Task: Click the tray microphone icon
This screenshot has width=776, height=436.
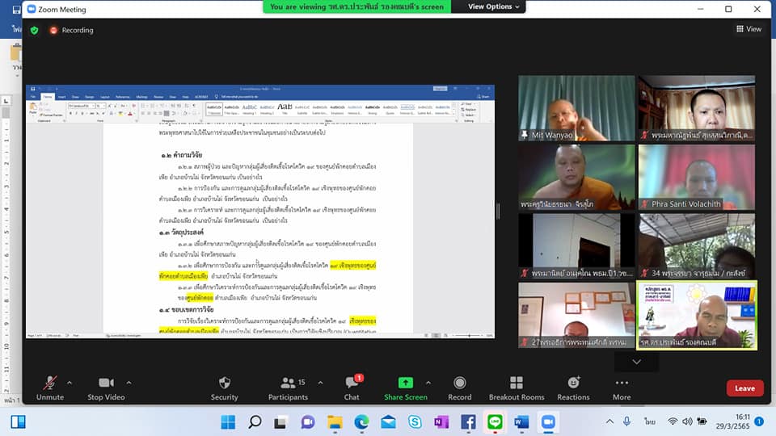Action: (x=627, y=421)
